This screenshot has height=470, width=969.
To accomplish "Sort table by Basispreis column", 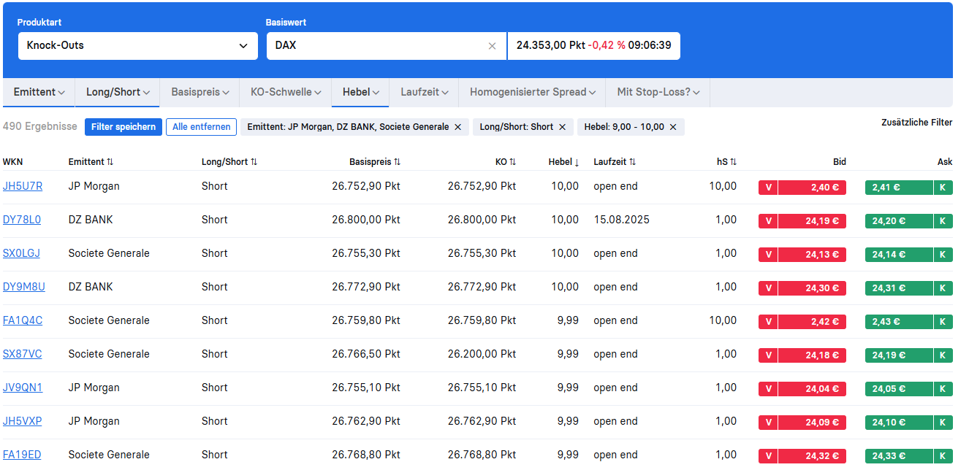I will click(x=375, y=162).
